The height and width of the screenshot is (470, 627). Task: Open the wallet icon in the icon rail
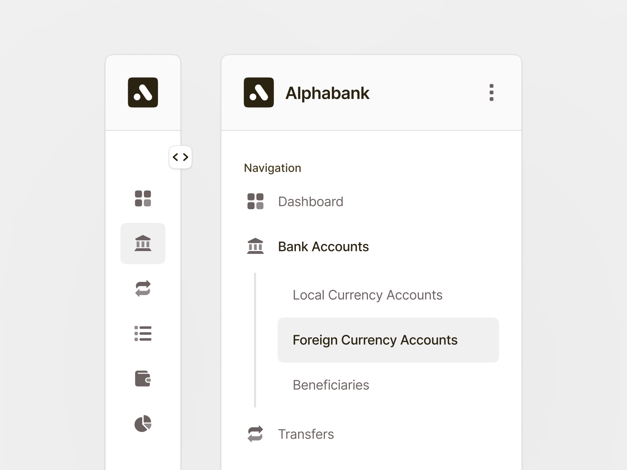pos(143,378)
